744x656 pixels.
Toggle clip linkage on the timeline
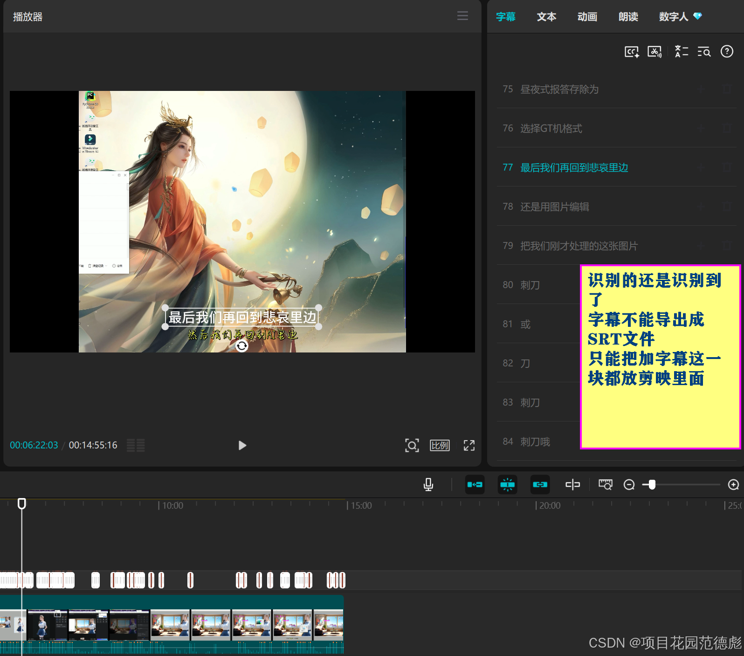coord(540,485)
